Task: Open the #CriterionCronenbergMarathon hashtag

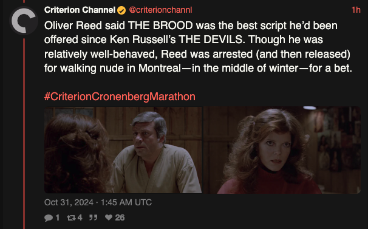Action: 120,97
